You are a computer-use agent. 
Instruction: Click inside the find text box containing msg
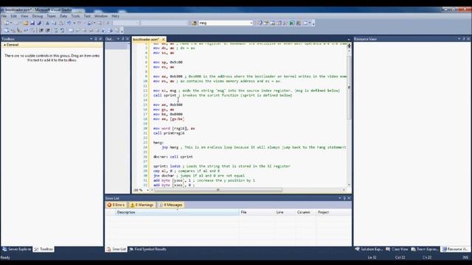tap(223, 23)
